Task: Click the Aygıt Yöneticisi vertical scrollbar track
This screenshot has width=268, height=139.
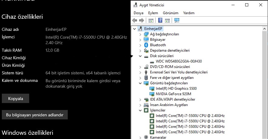Action: click(x=264, y=85)
